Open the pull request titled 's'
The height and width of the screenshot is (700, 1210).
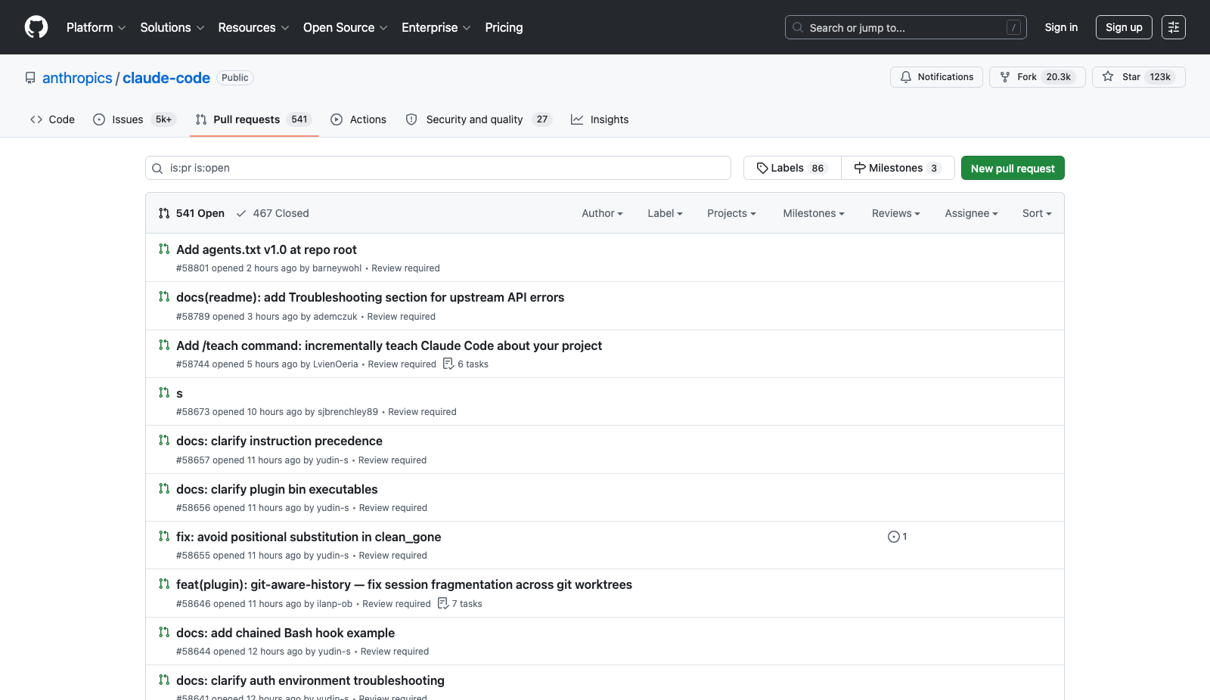[179, 393]
